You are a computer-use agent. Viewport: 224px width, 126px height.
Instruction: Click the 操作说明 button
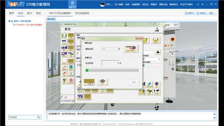[51, 19]
